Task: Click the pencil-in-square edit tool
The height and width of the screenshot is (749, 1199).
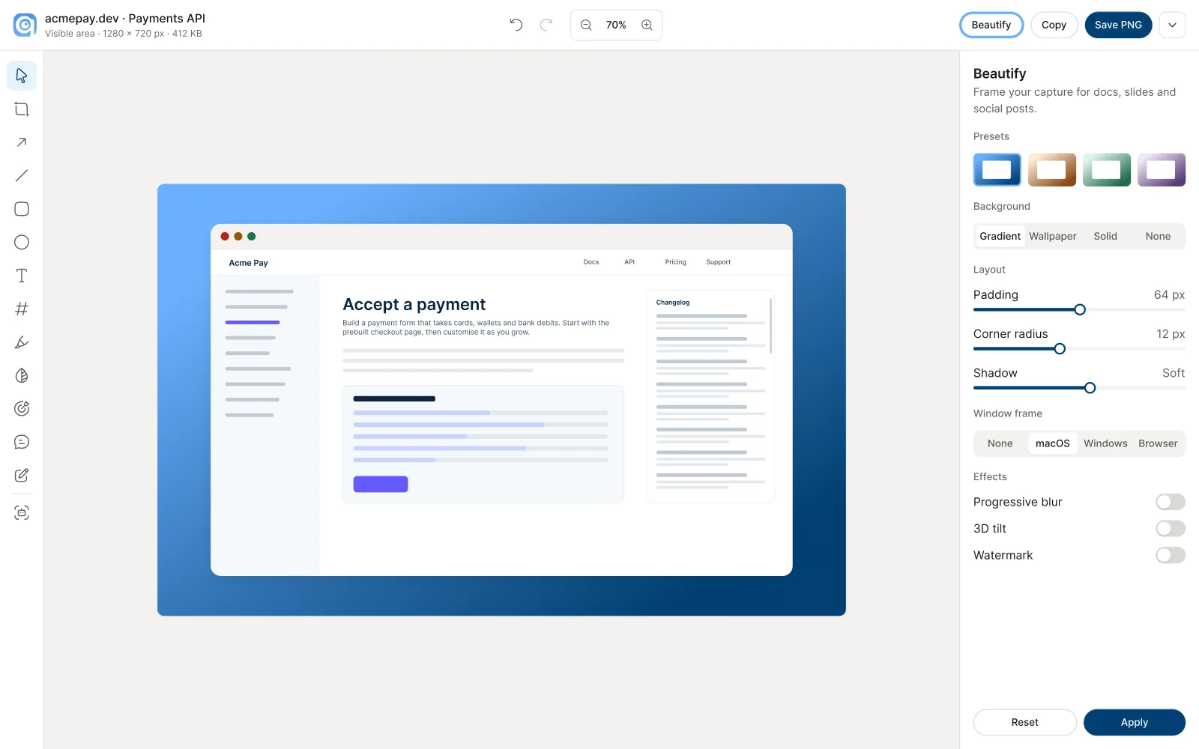Action: click(22, 475)
